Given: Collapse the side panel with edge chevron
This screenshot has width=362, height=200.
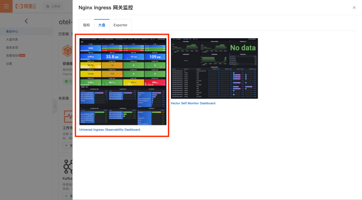Looking at the screenshot, I should tap(55, 107).
